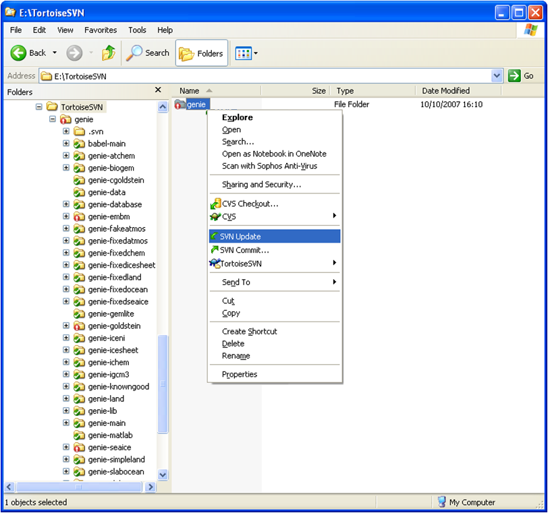This screenshot has height=513, width=548.
Task: Collapse the genie folder tree node
Action: pyautogui.click(x=53, y=119)
